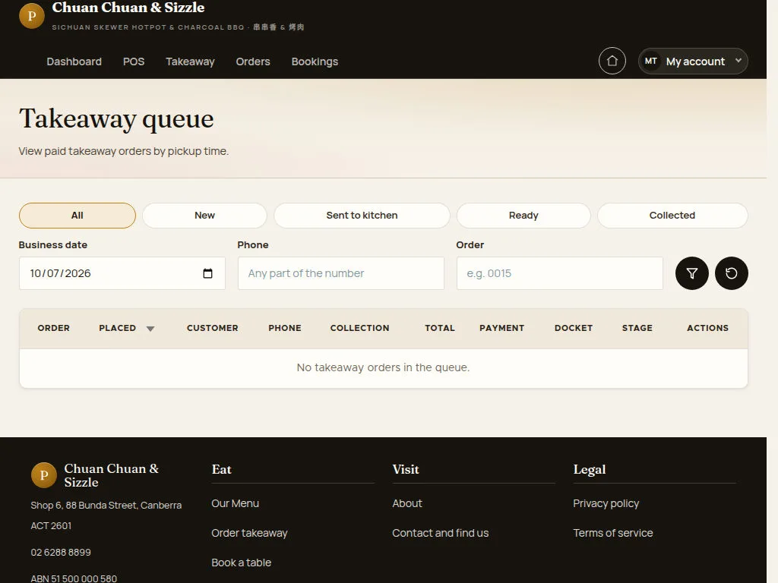Focus the Phone search field

[x=341, y=273]
